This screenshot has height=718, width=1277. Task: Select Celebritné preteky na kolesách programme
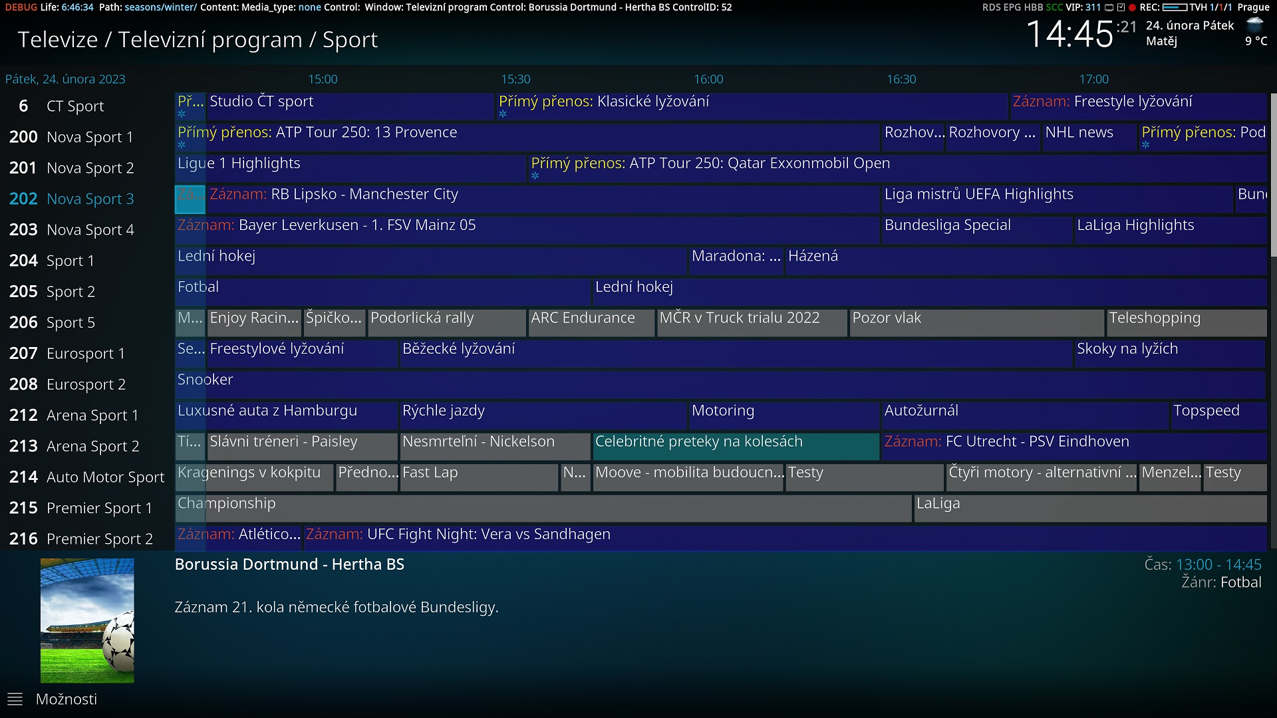tap(735, 446)
